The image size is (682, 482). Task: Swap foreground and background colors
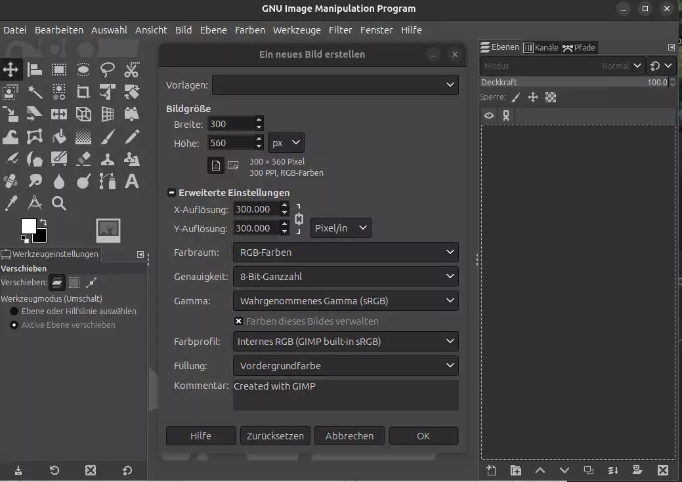pyautogui.click(x=43, y=222)
